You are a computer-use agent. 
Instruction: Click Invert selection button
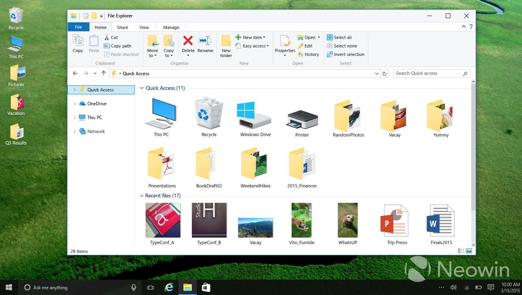345,54
